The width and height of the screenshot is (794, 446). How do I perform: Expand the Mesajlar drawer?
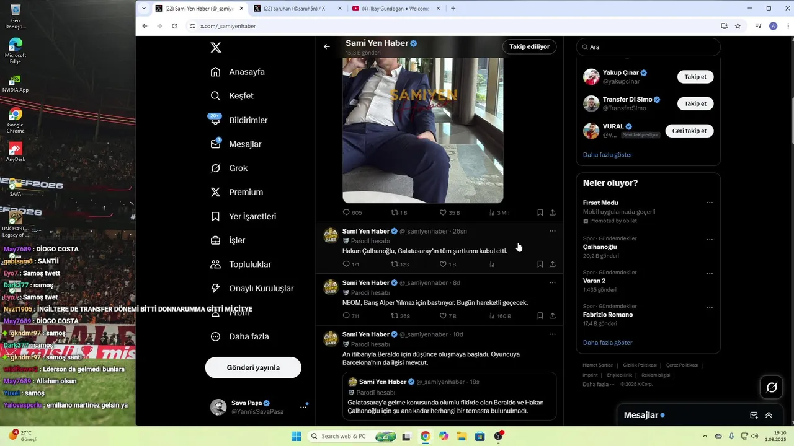pyautogui.click(x=769, y=415)
